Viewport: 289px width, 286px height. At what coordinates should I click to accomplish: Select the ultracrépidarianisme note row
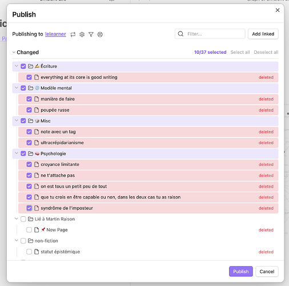coord(148,142)
